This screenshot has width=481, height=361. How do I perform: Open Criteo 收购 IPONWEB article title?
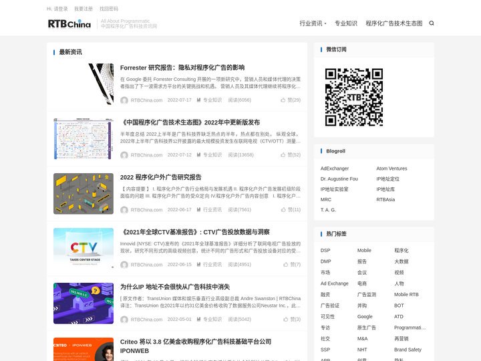coord(196,346)
